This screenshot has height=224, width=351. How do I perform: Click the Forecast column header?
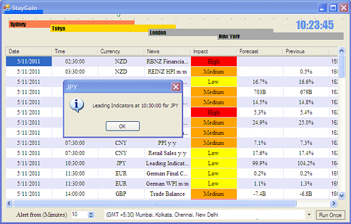coord(260,52)
